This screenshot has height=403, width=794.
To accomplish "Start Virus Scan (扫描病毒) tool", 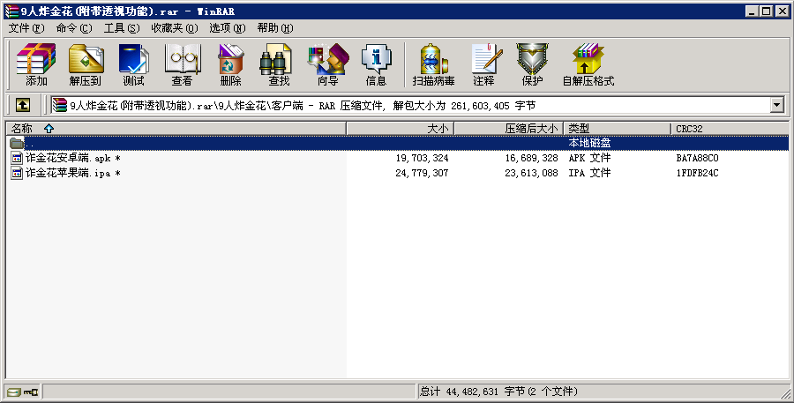I will click(x=433, y=64).
